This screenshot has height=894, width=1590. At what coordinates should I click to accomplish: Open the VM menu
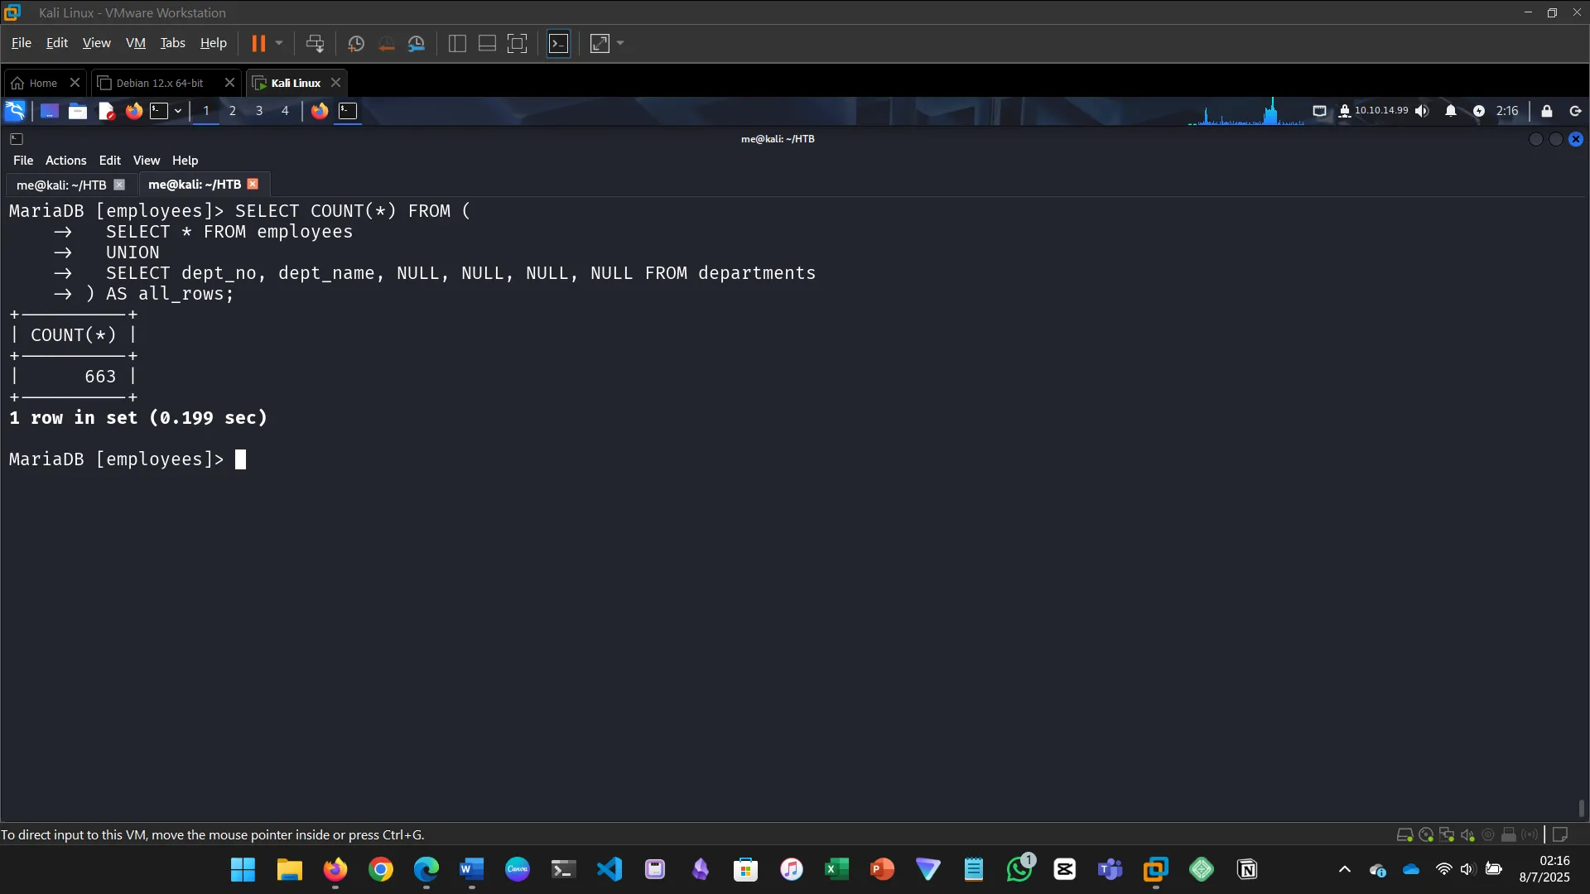pos(135,43)
